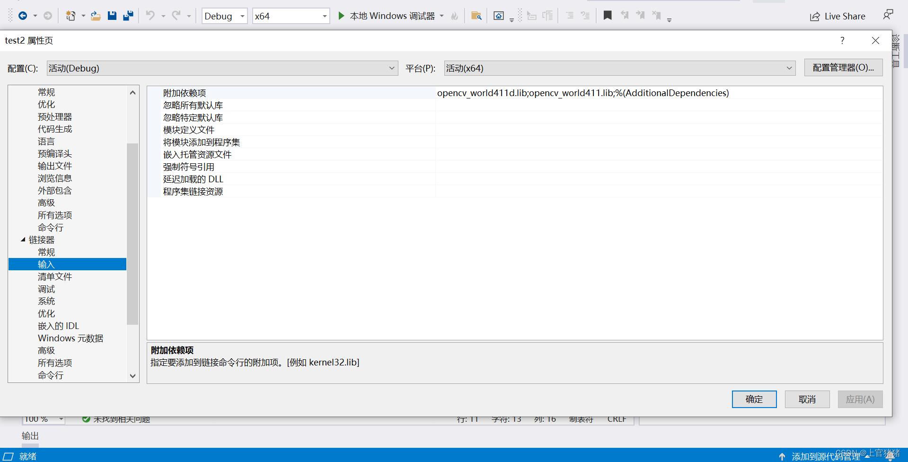Open the Undo history dropdown arrow
The image size is (908, 462).
tap(163, 16)
